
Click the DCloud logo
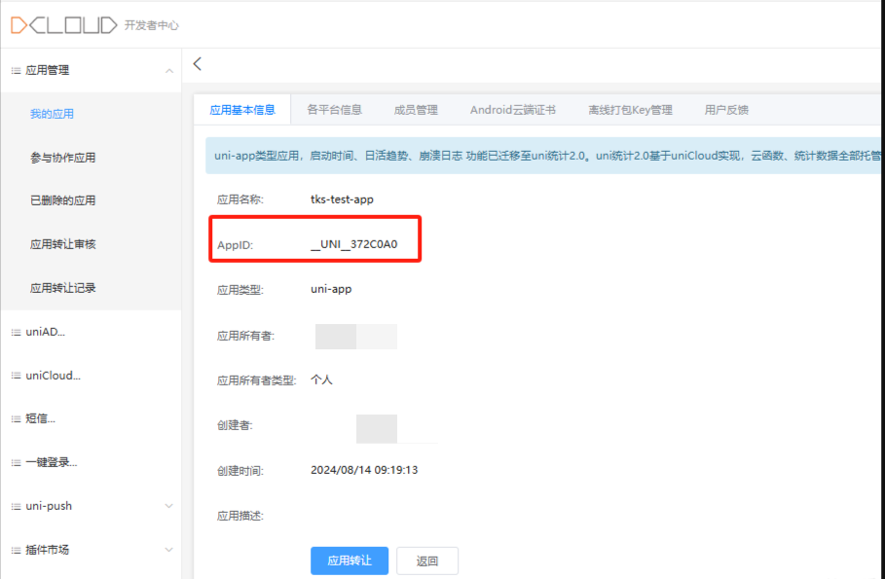click(x=64, y=25)
